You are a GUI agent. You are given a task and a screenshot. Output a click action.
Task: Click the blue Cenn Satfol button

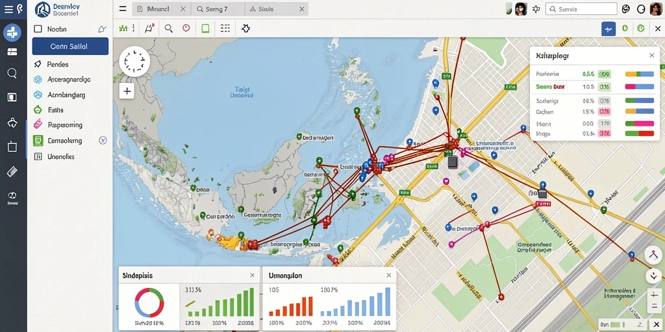point(70,47)
